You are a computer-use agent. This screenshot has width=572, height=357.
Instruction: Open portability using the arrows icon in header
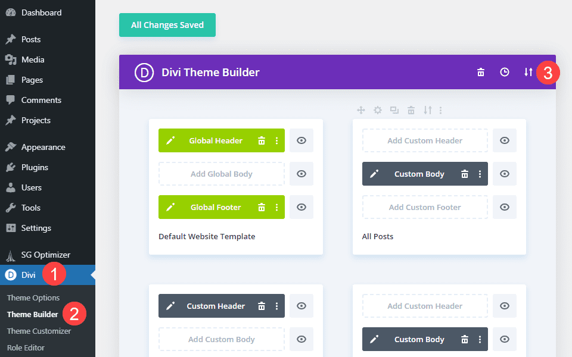[528, 71]
